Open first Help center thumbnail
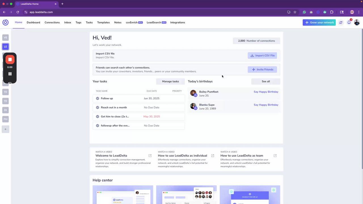Screen dimensions: 363x204 pos(123,195)
